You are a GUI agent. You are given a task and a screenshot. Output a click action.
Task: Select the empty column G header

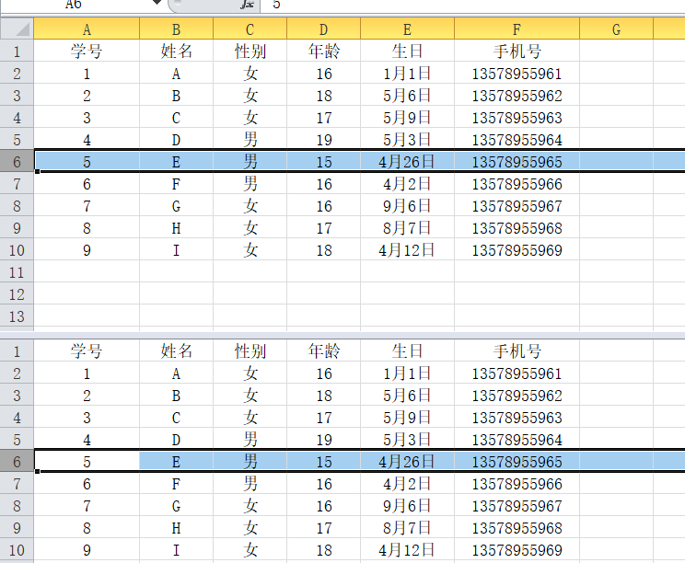click(616, 29)
